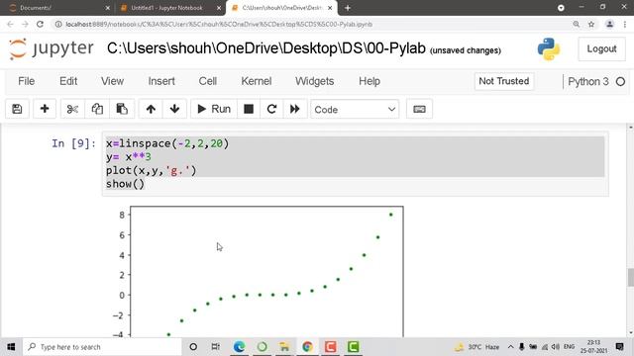Interrupt the kernel with stop icon
Screen dimensions: 634x356
249,109
